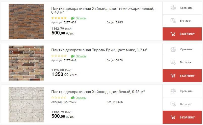Click add-to-list icon for white Хайлэнд tile
This screenshot has height=125, width=203.
(173, 104)
